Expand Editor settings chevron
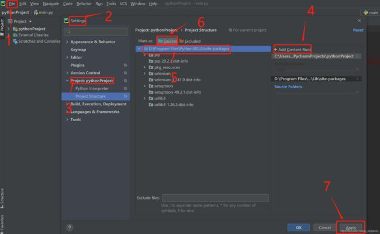The image size is (380, 234). tap(67, 57)
